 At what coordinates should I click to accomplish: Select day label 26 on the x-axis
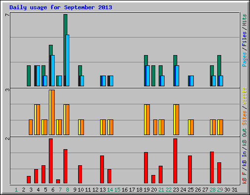click(198, 190)
